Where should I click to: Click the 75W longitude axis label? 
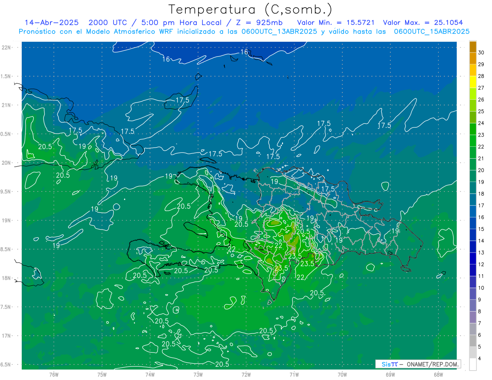pos(102,375)
